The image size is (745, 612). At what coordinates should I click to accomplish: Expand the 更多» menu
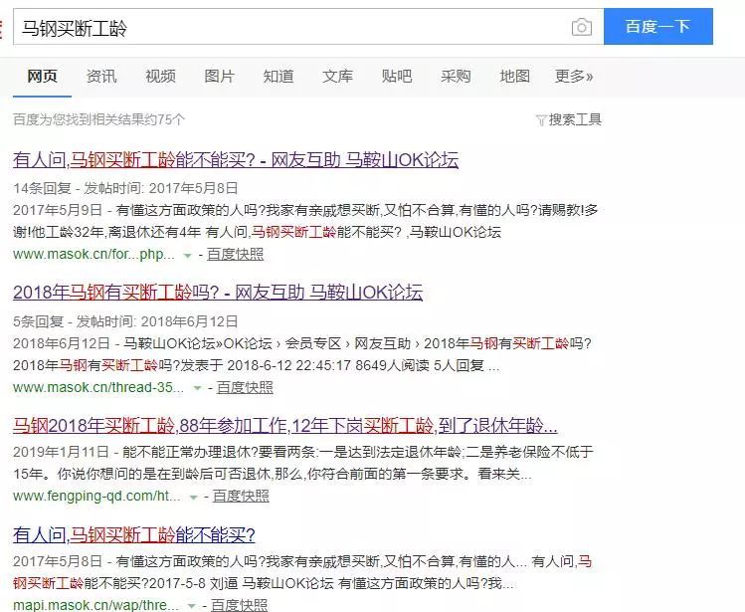coord(574,76)
